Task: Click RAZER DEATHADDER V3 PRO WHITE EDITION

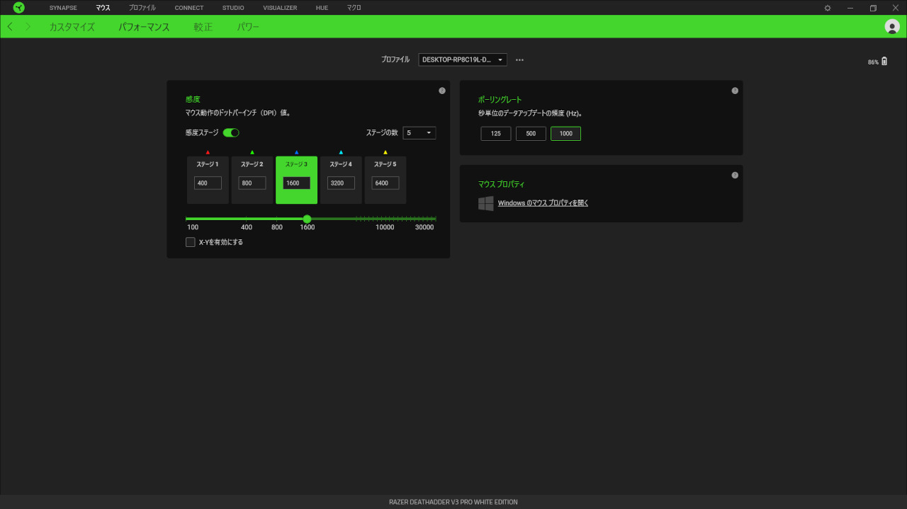Action: pos(453,502)
